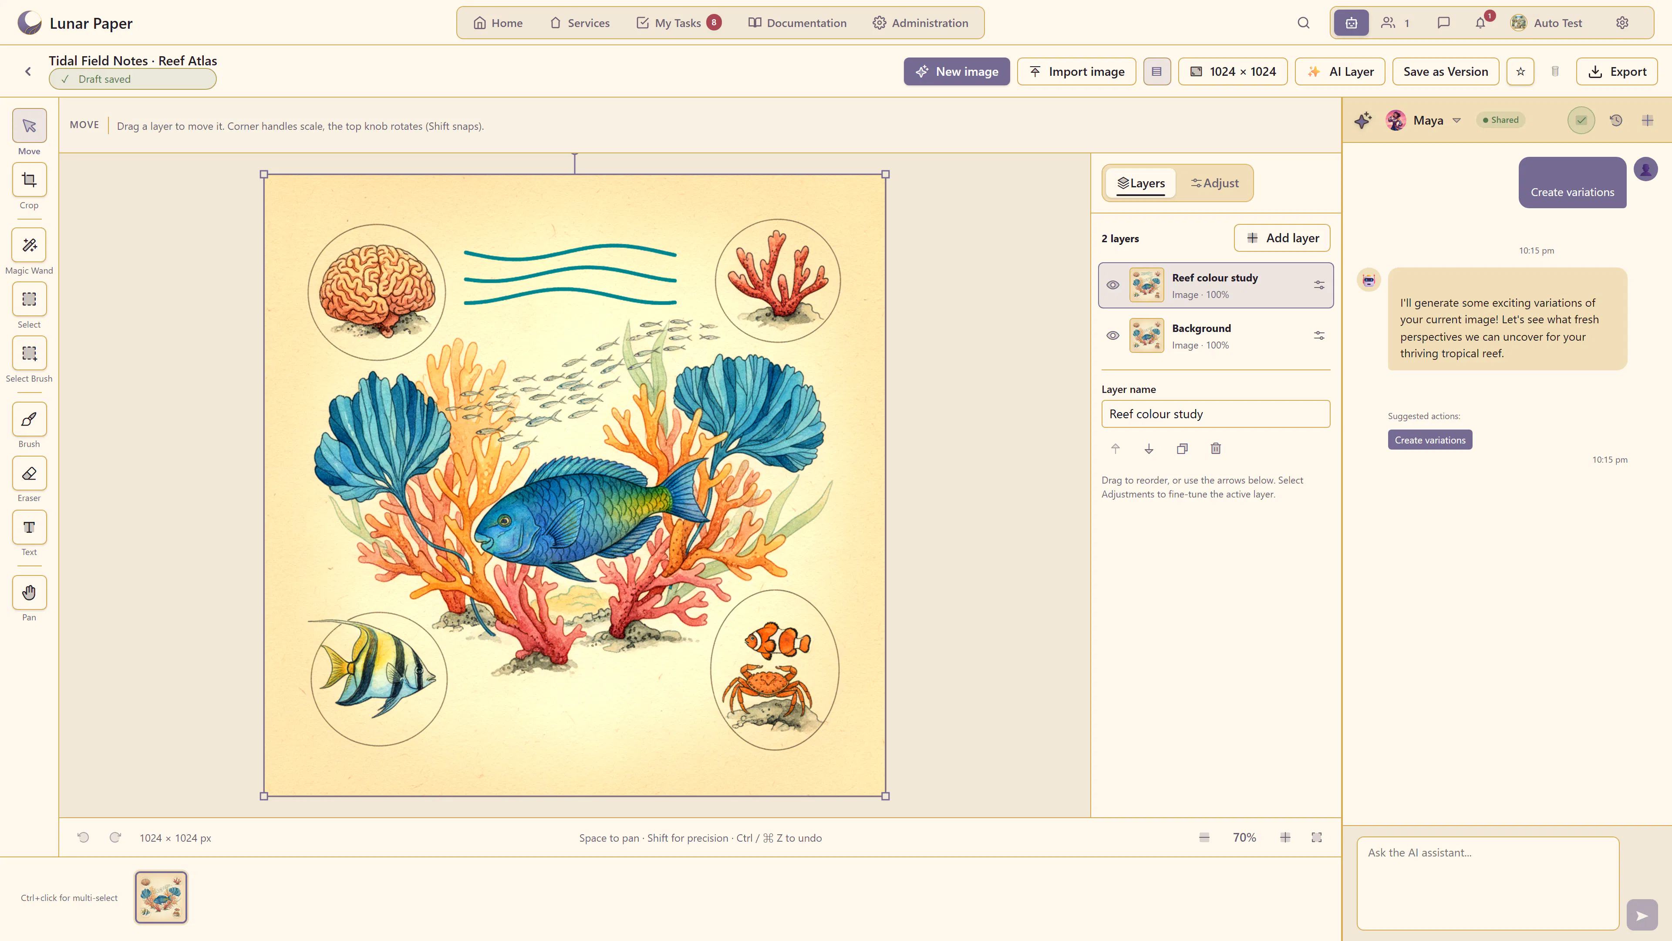This screenshot has width=1672, height=941.
Task: Toggle the AI assistant panel button
Action: [x=1352, y=23]
